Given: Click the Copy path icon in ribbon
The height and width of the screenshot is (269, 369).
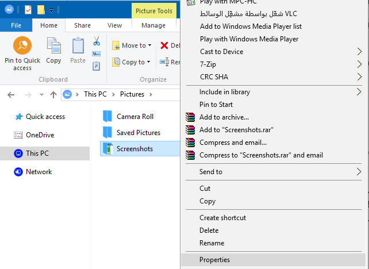Looking at the screenshot, I should (96, 54).
